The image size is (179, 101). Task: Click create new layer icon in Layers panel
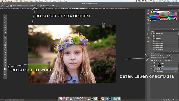[174, 100]
